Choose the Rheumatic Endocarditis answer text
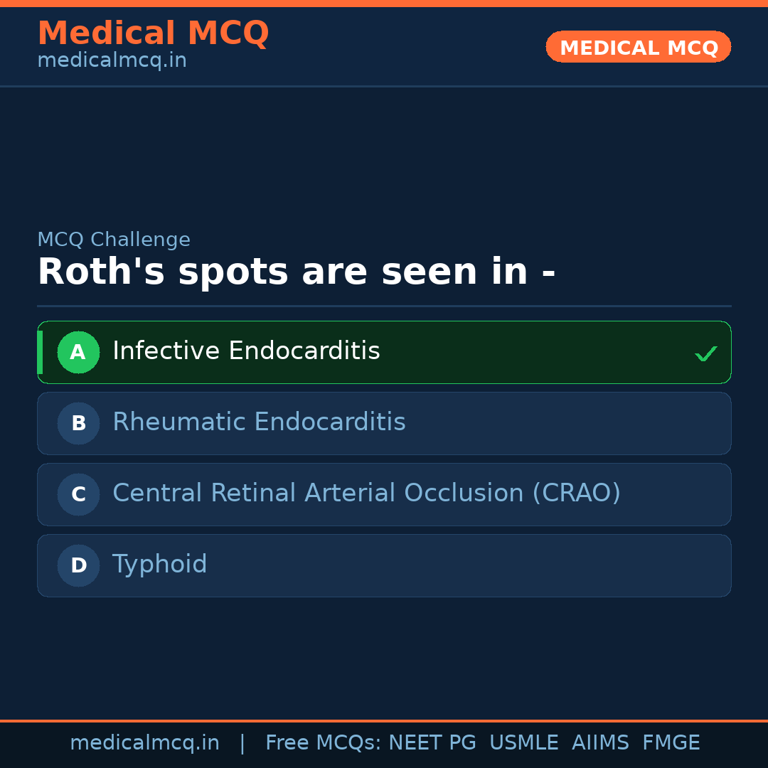Viewport: 768px width, 768px height. 259,422
